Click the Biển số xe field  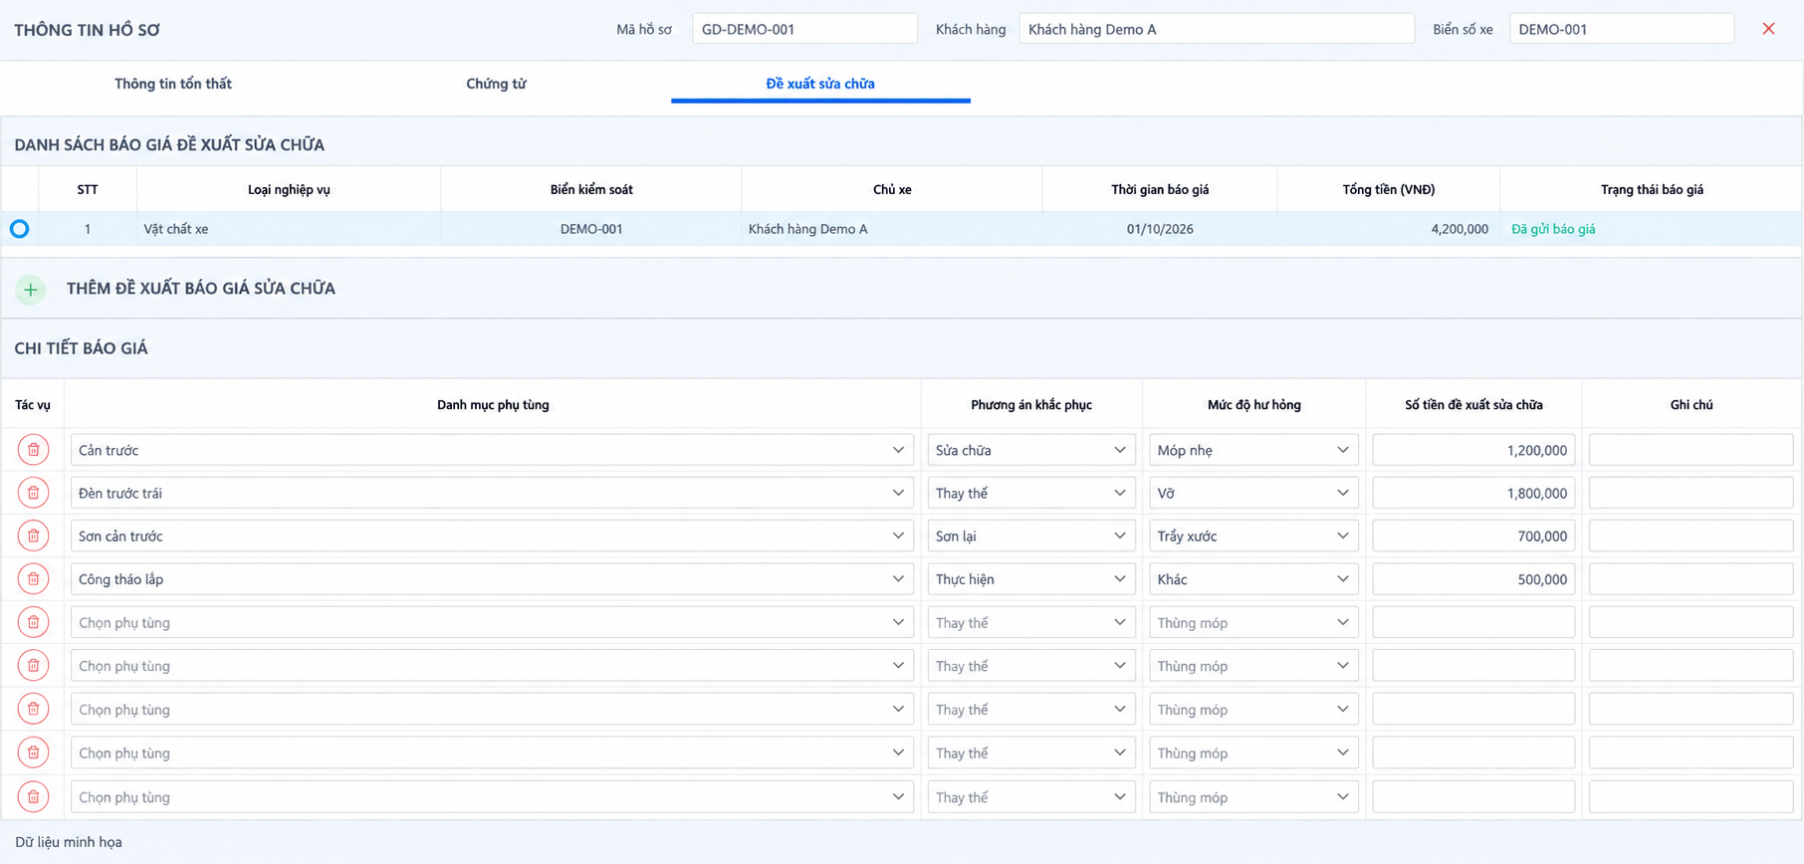click(1622, 29)
